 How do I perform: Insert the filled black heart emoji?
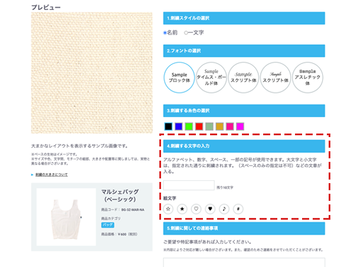(210, 209)
